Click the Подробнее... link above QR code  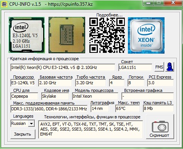tap(109, 15)
